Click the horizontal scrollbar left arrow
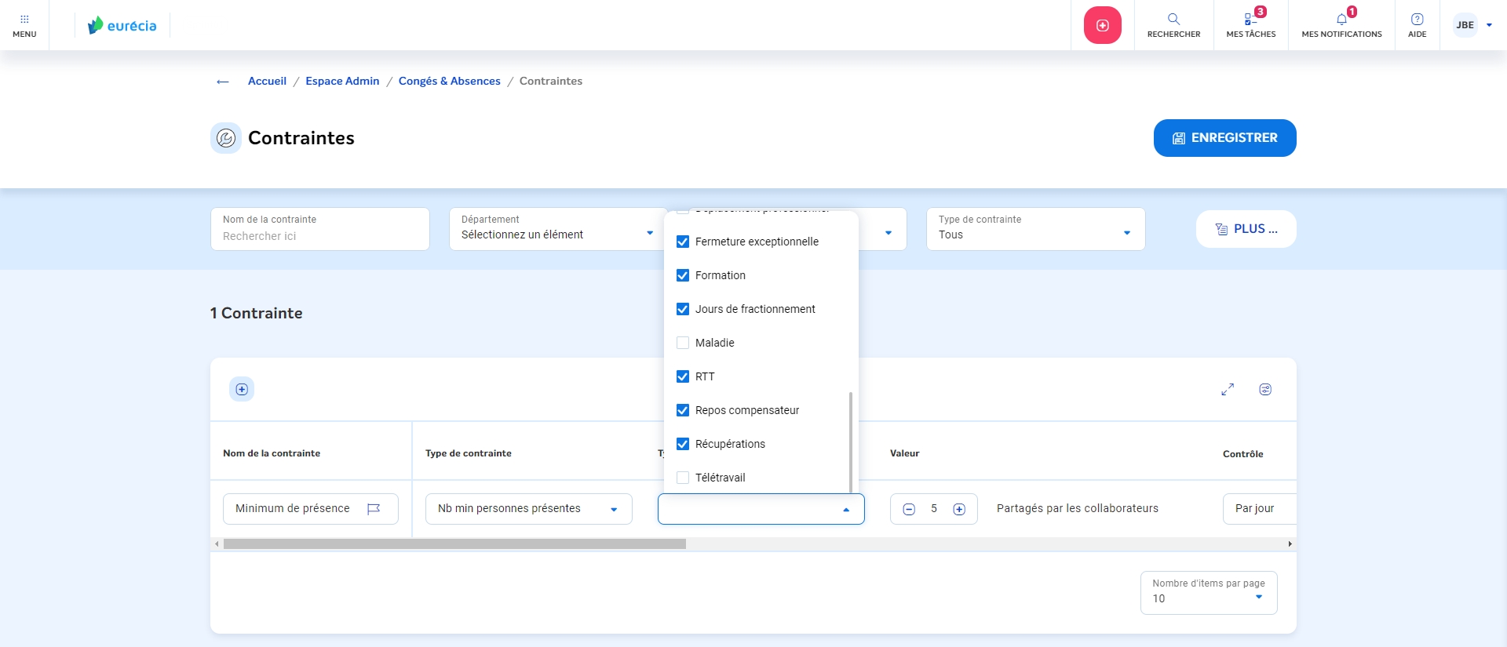Viewport: 1507px width, 647px height. click(x=217, y=543)
